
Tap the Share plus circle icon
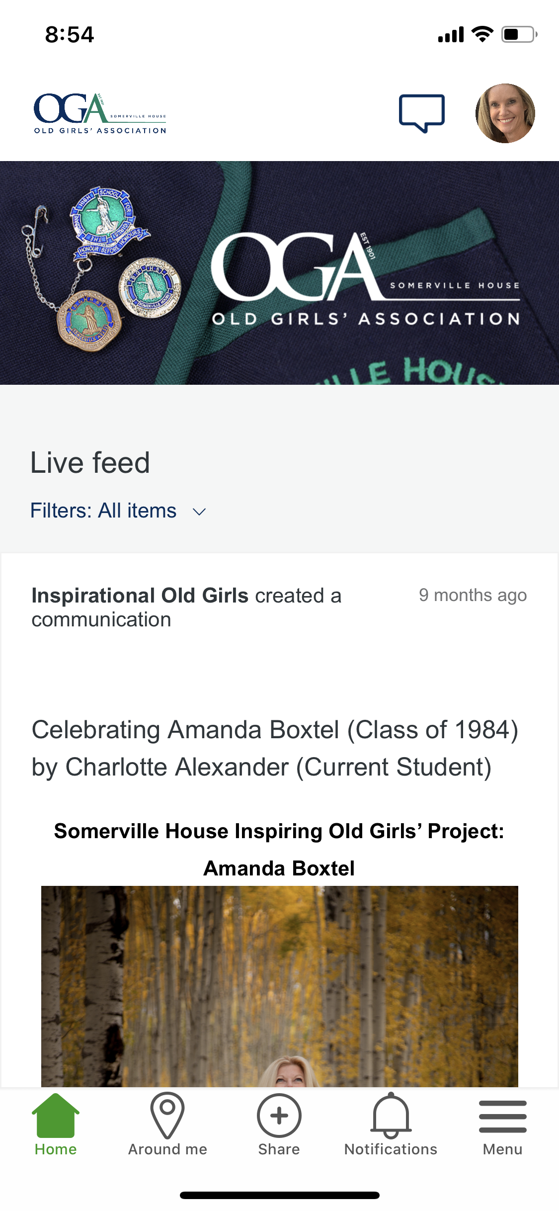(x=279, y=1116)
